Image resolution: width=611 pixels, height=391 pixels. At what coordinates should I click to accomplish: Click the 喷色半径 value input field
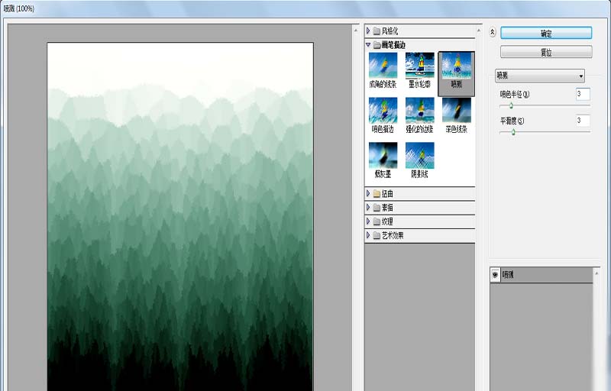tap(583, 94)
